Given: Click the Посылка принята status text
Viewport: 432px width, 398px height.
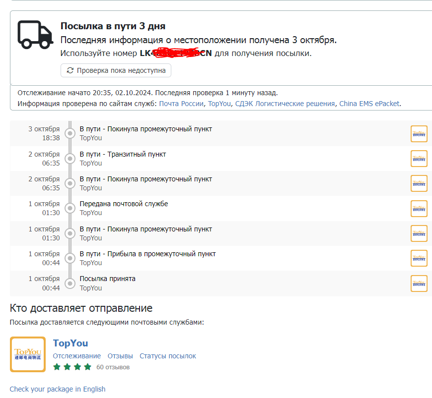Looking at the screenshot, I should coord(107,279).
